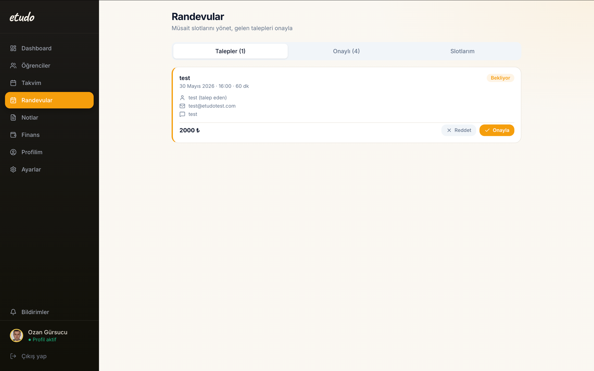Open the Bildirimler bell icon

click(x=13, y=312)
